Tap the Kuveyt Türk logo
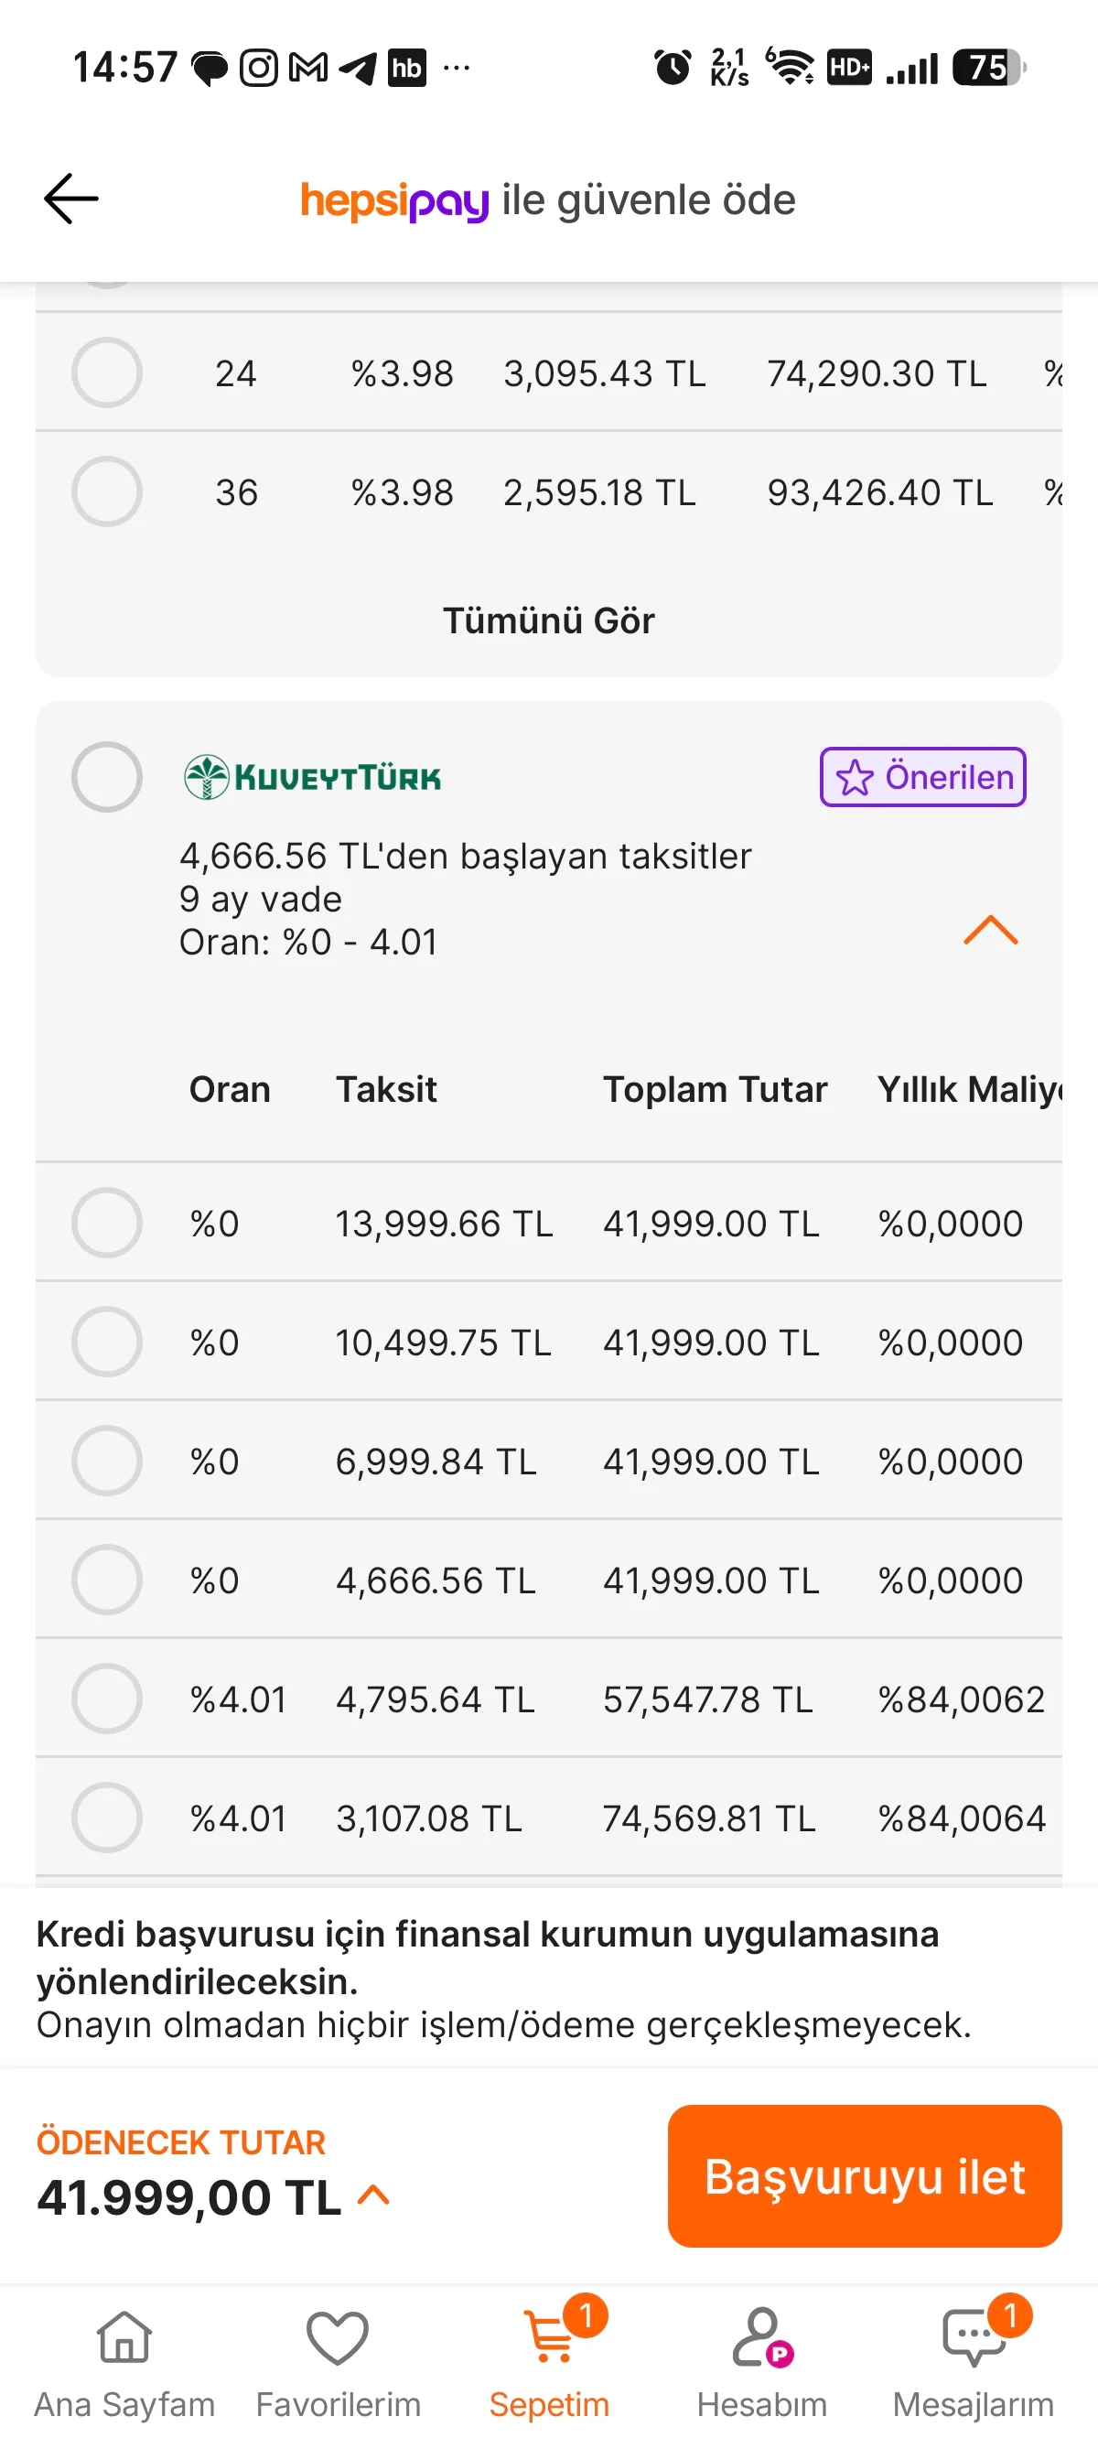Image resolution: width=1098 pixels, height=2438 pixels. pos(312,777)
